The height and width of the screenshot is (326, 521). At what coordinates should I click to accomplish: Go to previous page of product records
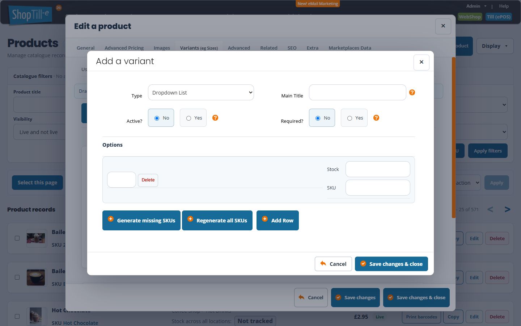click(490, 209)
